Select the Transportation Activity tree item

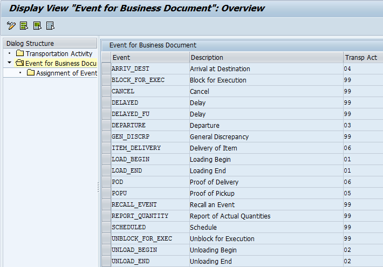click(59, 53)
